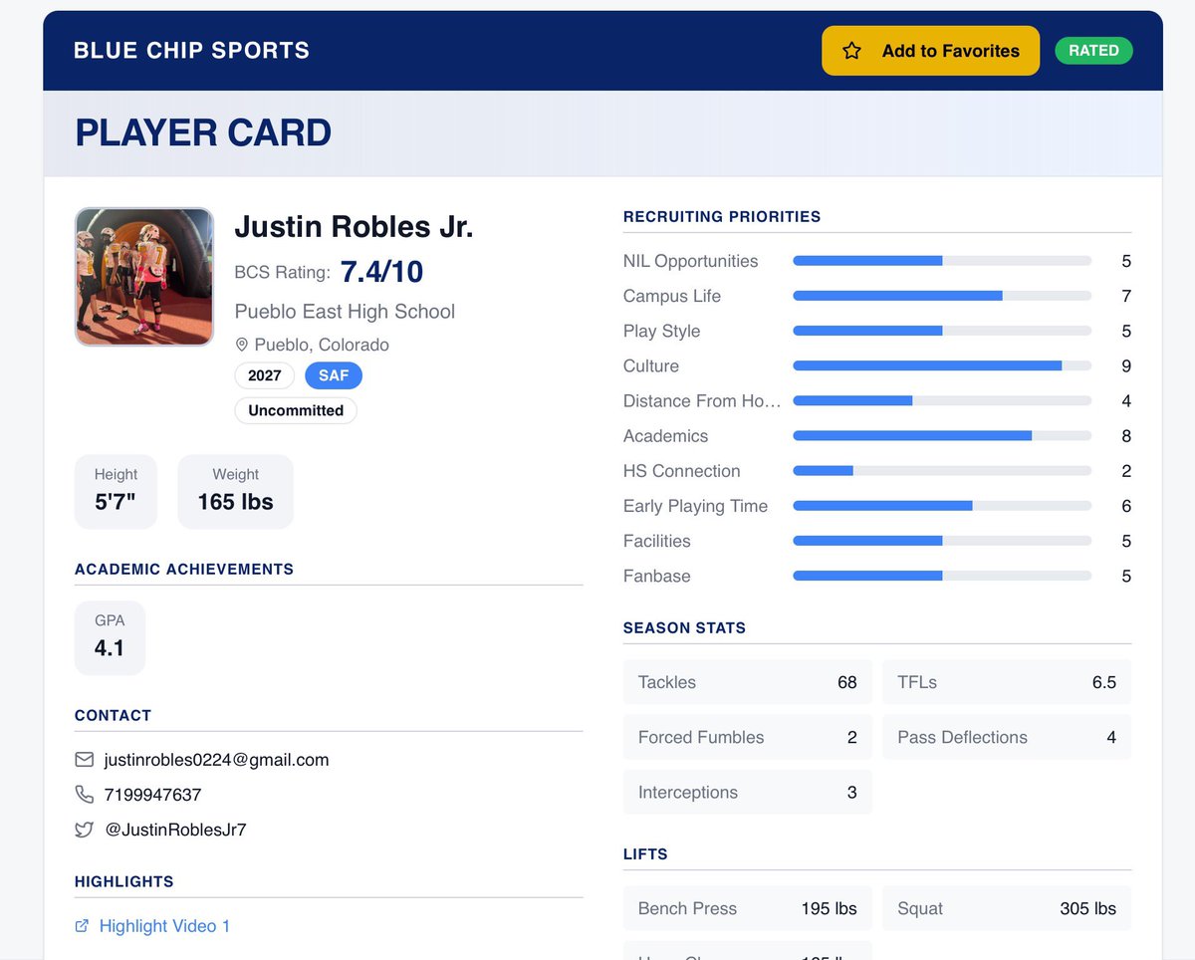The height and width of the screenshot is (960, 1195).
Task: Click the Fanbase priority bar
Action: pos(942,576)
